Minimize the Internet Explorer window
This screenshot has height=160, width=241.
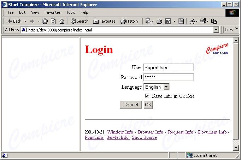click(x=224, y=5)
